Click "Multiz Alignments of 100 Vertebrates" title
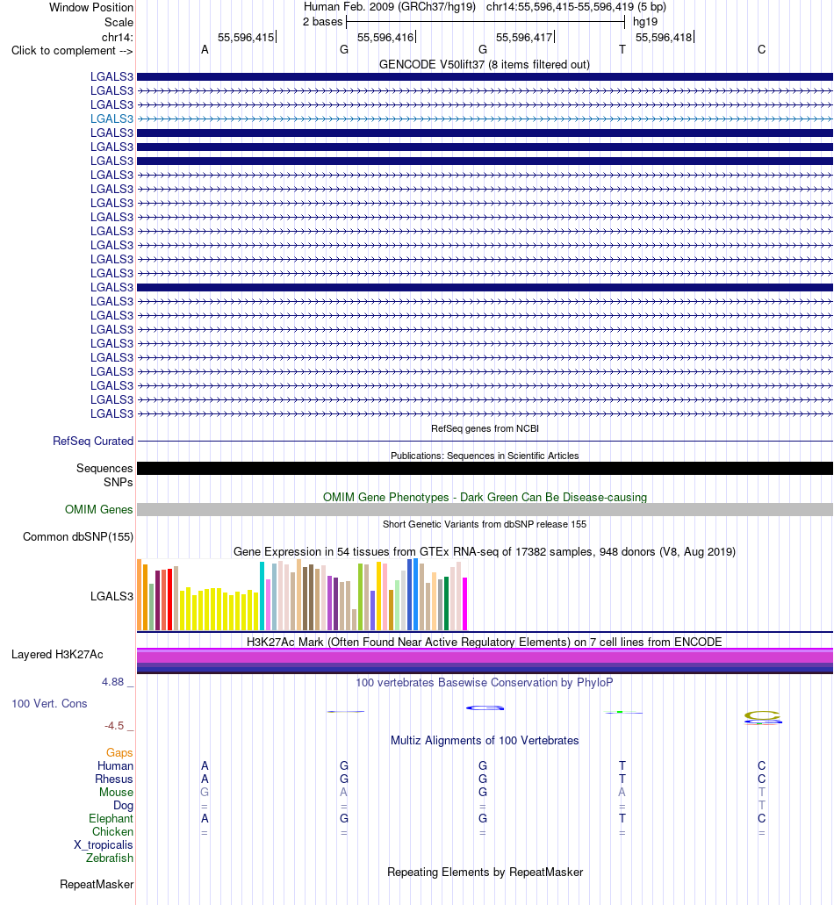Screen dimensions: 834x905 [x=485, y=741]
